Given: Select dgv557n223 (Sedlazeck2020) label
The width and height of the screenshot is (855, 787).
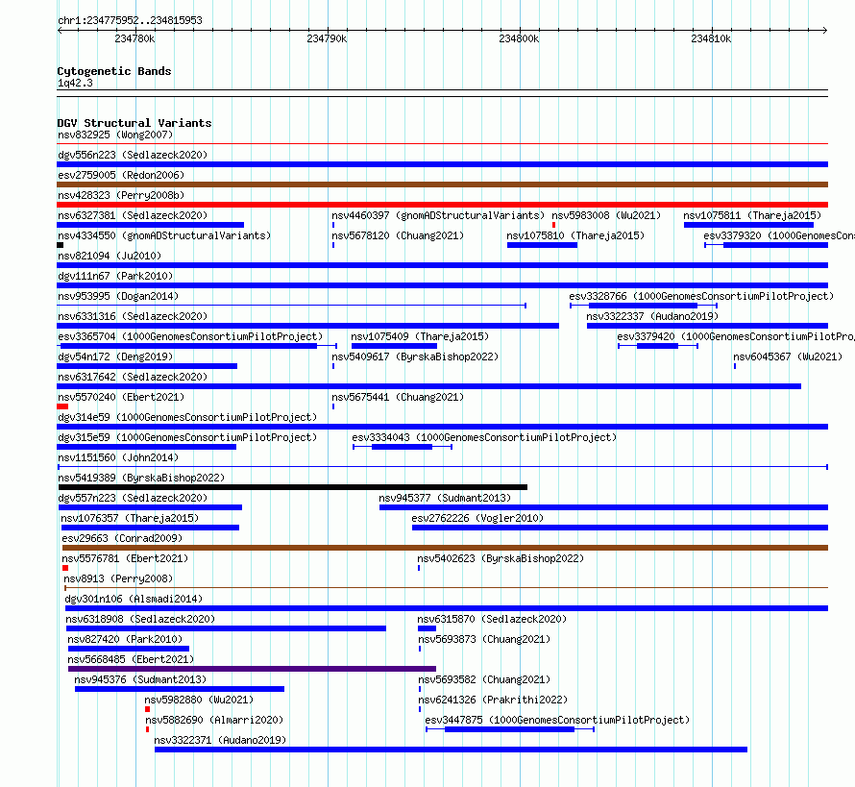Looking at the screenshot, I should [x=133, y=498].
